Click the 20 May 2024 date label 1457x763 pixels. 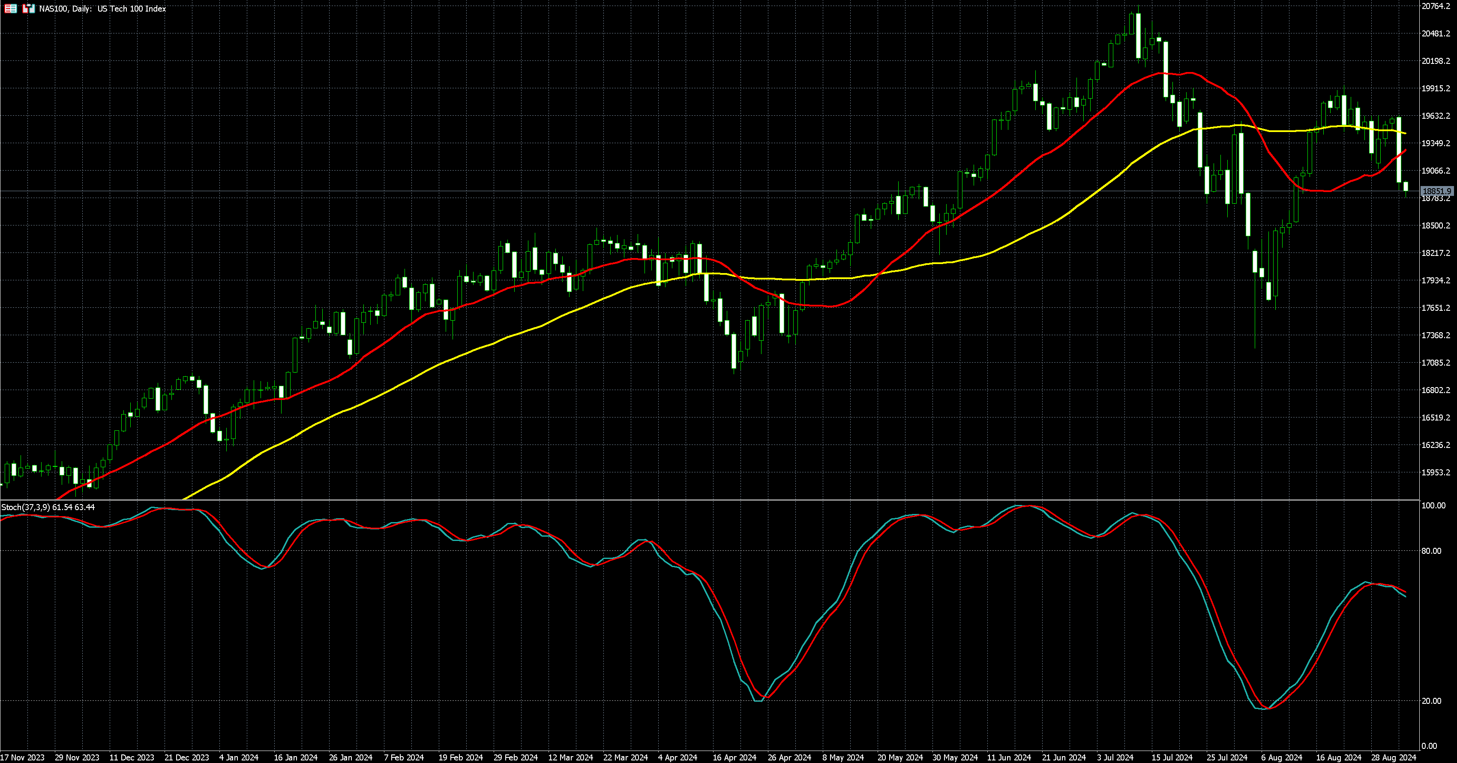click(x=900, y=757)
